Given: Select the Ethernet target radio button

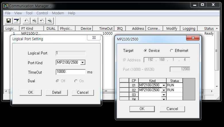Looking at the screenshot, I should pos(171,51).
